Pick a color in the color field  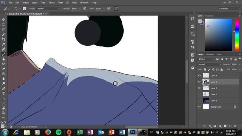coord(219,35)
